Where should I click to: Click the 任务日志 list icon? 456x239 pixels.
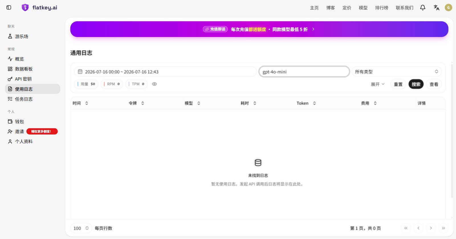click(x=10, y=99)
